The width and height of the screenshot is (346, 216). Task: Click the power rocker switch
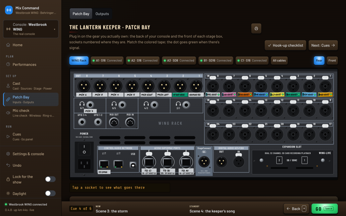[x=84, y=149]
